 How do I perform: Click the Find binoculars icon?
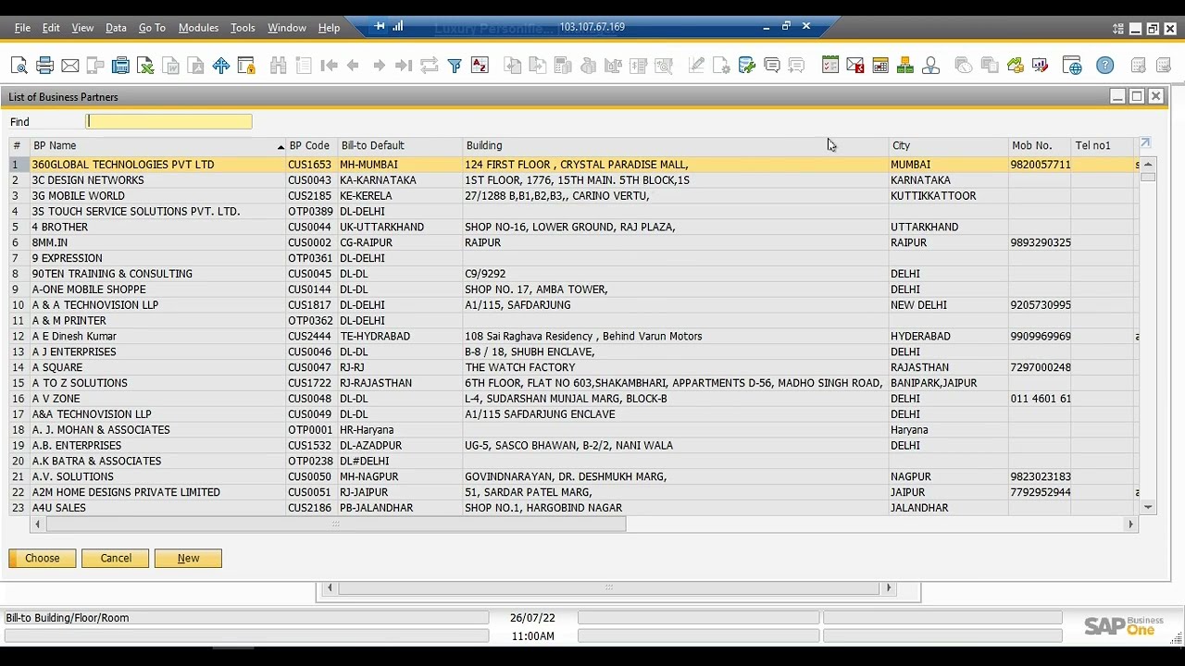tap(279, 66)
